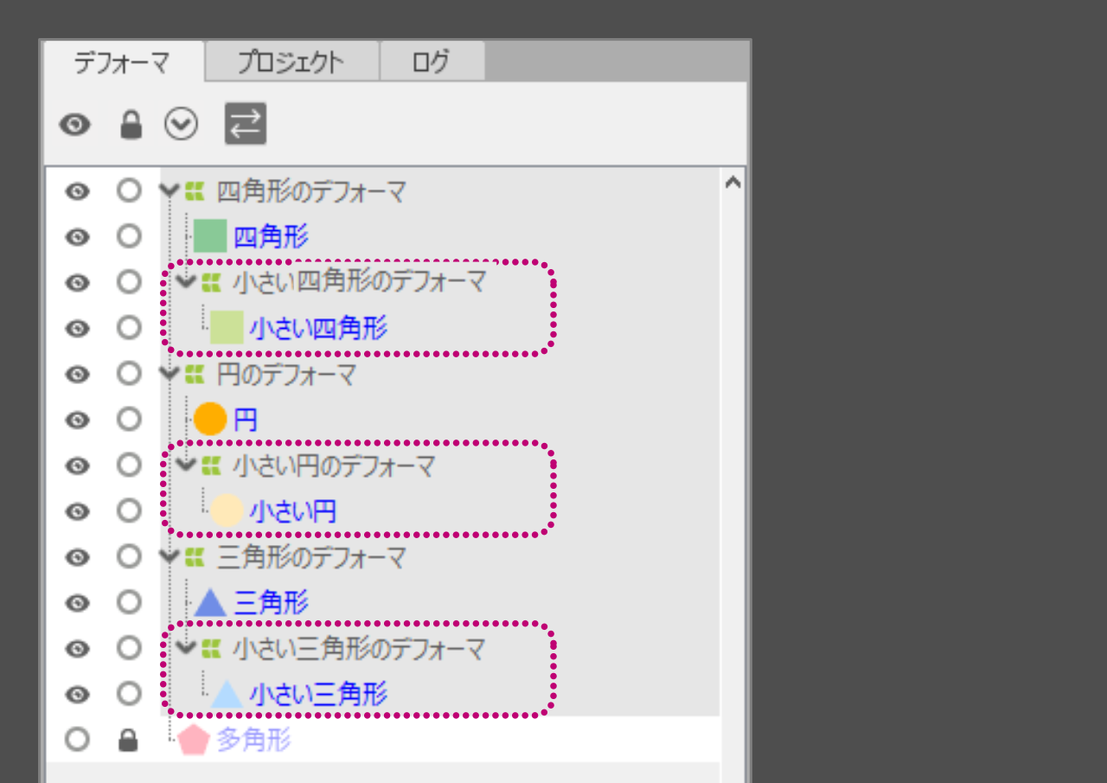Select 小さい四角形のデフォーマ in the tree
Viewport: 1107px width, 783px height.
coord(359,282)
